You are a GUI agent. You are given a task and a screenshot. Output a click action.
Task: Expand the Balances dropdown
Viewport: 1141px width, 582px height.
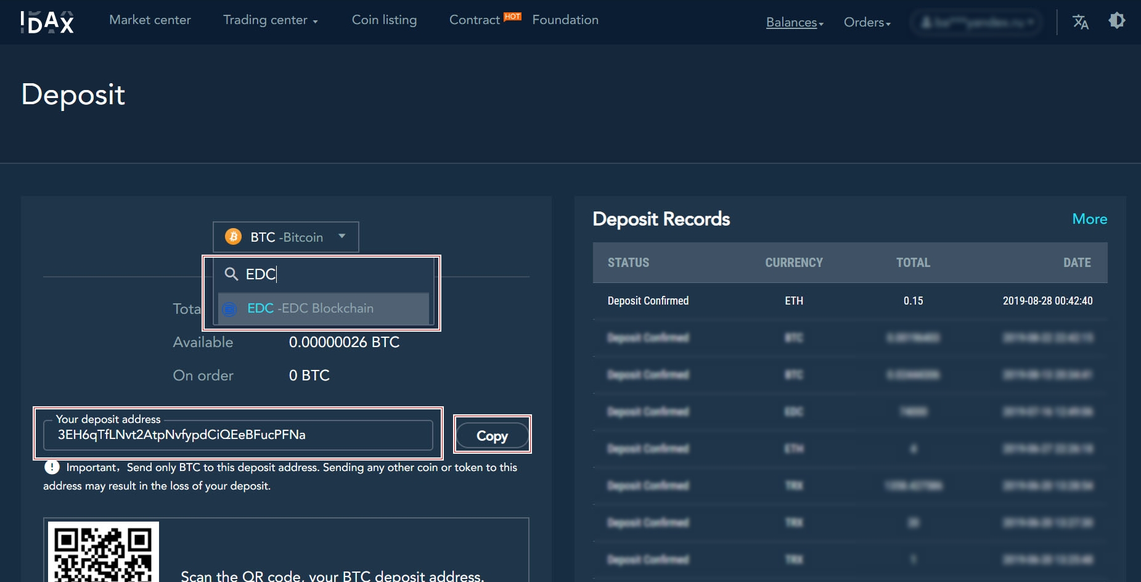tap(795, 22)
